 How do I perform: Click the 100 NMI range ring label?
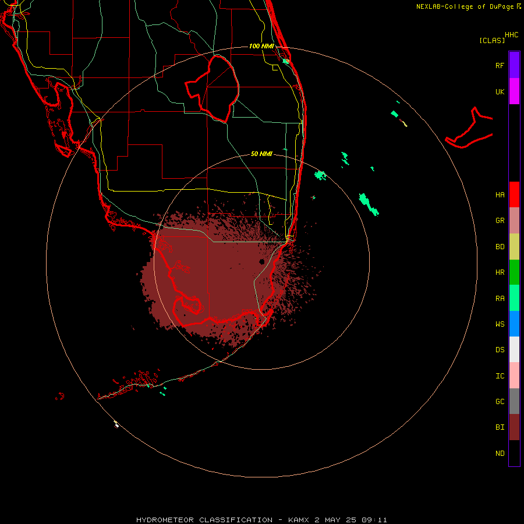click(x=261, y=46)
